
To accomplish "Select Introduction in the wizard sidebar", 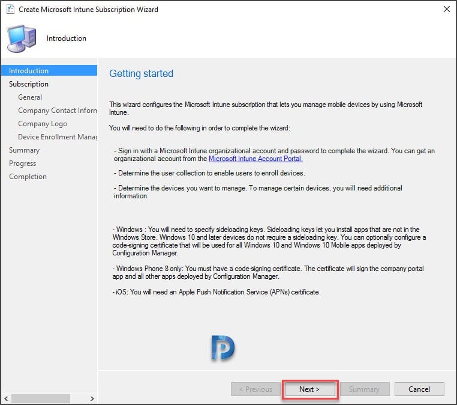I will pyautogui.click(x=49, y=71).
